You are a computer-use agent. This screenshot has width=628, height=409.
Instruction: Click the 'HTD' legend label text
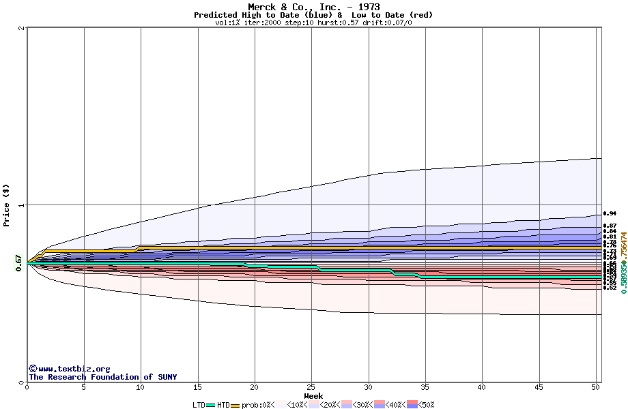223,405
